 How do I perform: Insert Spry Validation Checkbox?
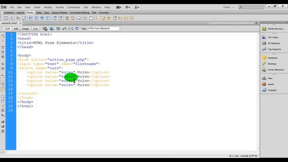[x=109, y=18]
